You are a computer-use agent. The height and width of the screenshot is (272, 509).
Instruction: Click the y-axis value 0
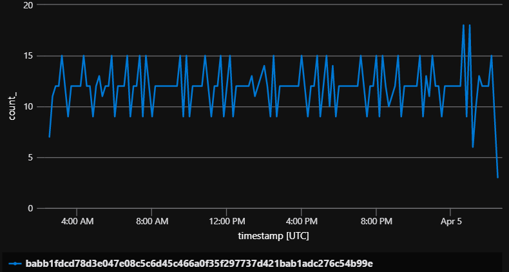click(x=30, y=208)
